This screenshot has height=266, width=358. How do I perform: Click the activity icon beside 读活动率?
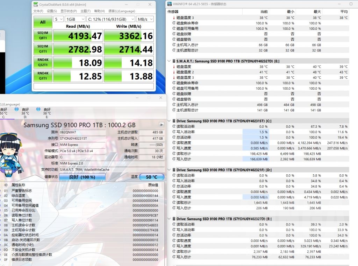pyautogui.click(x=173, y=126)
